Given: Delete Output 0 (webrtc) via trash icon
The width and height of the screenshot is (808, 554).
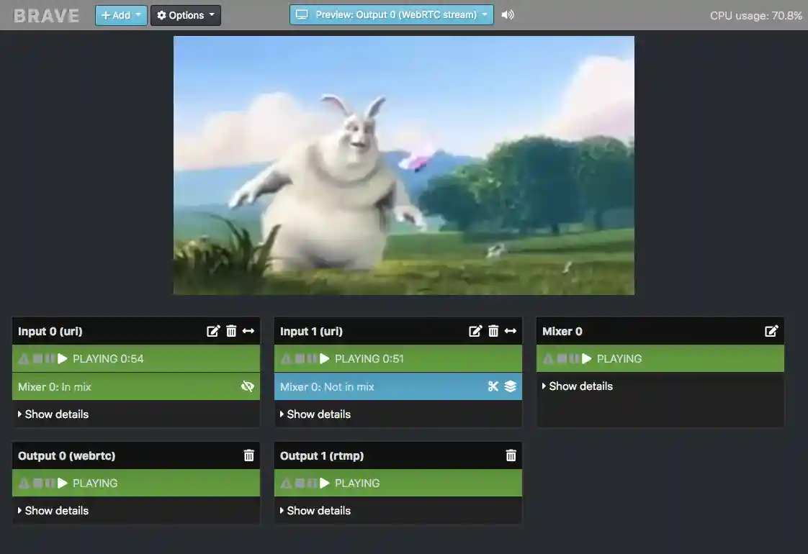Looking at the screenshot, I should 248,455.
